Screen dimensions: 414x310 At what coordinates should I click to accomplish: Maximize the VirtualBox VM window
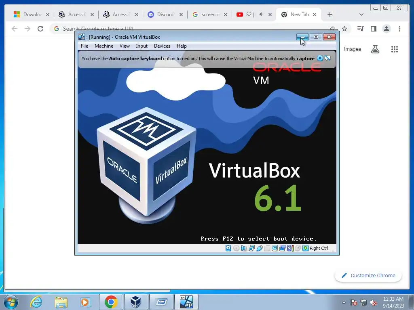pos(316,37)
